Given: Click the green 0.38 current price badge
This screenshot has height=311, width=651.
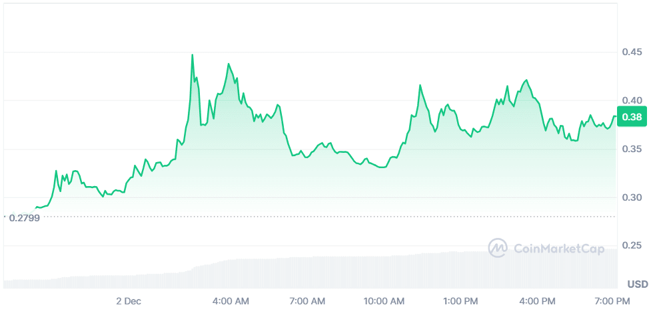Looking at the screenshot, I should coord(631,117).
